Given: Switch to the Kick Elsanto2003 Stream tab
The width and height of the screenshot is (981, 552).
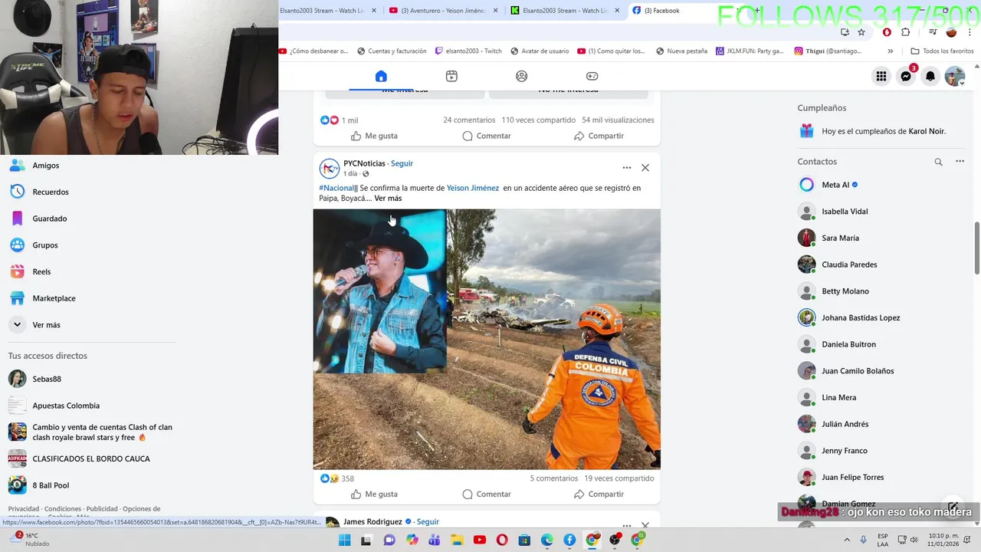Looking at the screenshot, I should point(565,11).
